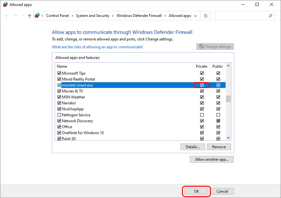Open recent locations dropdown arrow
The image size is (281, 198).
click(23, 16)
